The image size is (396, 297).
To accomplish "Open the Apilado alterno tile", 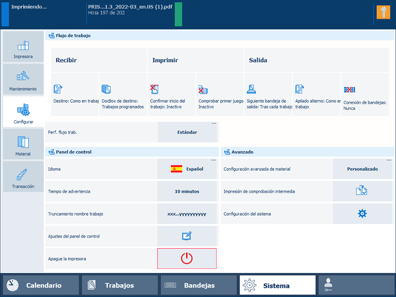I will coord(317,94).
